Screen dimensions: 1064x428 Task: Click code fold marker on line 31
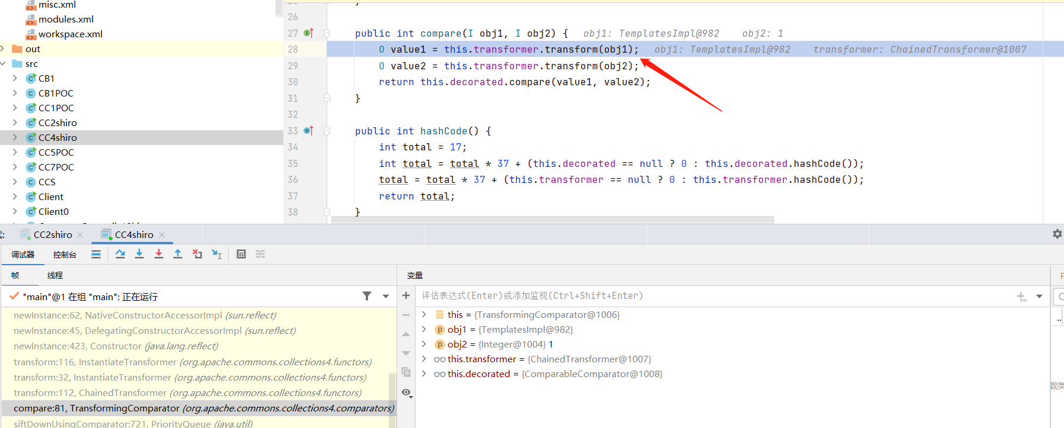pos(327,98)
